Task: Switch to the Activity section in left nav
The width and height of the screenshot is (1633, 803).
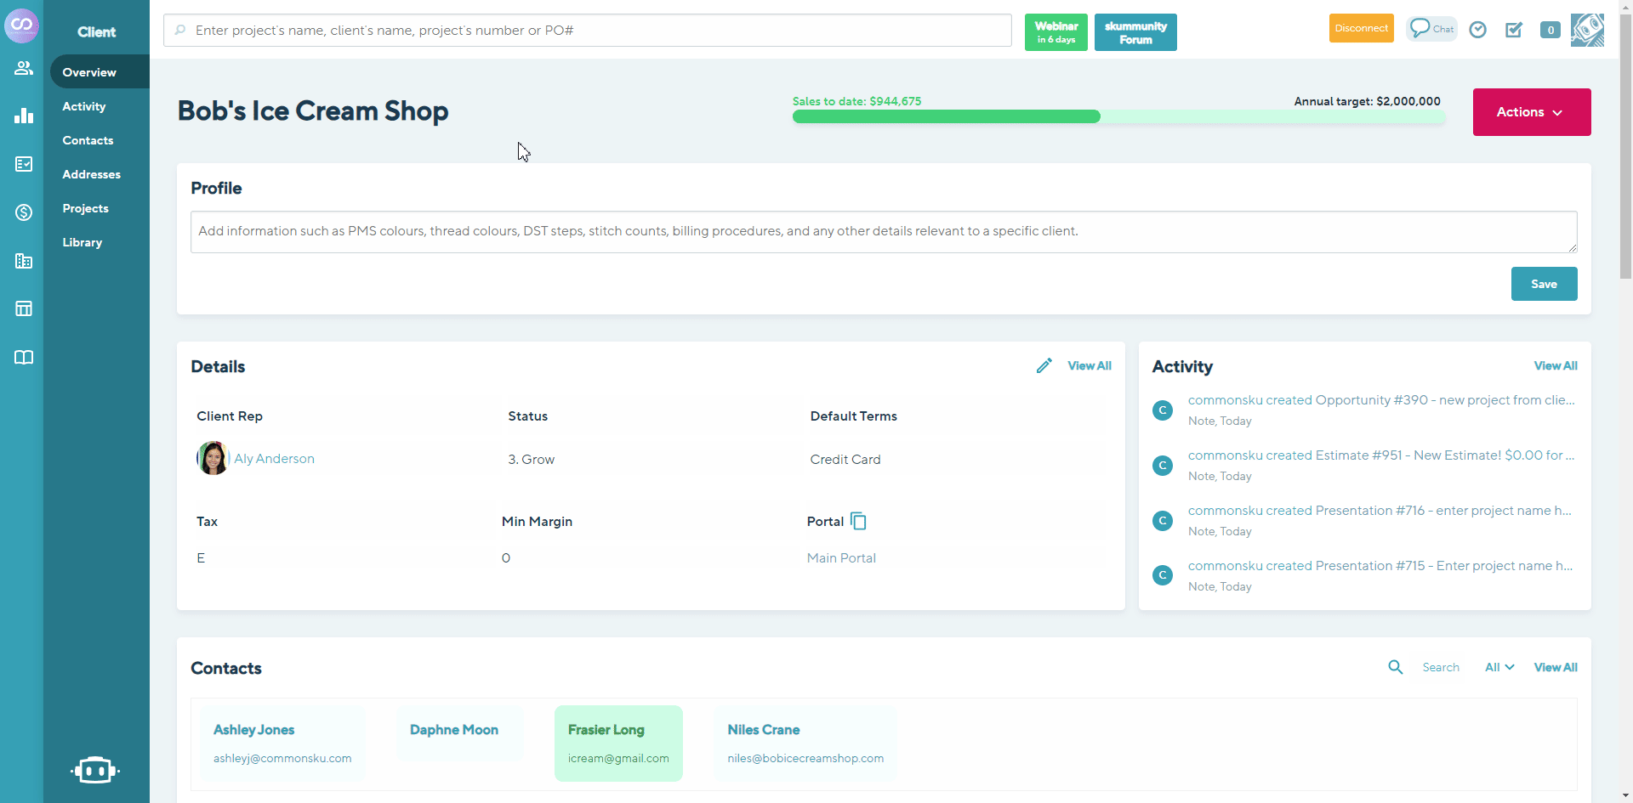Action: [83, 106]
